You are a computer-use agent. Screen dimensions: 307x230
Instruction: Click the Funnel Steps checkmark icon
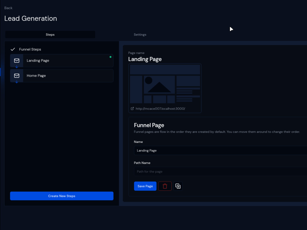[x=13, y=49]
